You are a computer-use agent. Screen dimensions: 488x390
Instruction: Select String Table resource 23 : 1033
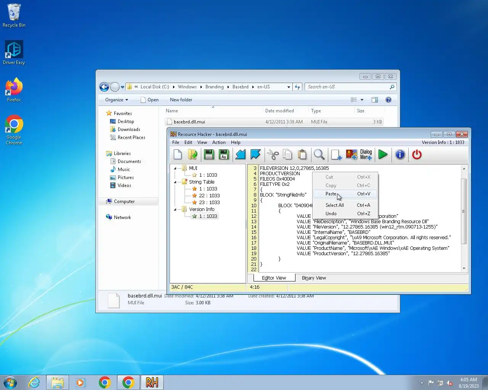click(209, 203)
